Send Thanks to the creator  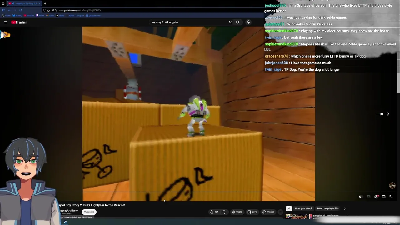coord(268,212)
